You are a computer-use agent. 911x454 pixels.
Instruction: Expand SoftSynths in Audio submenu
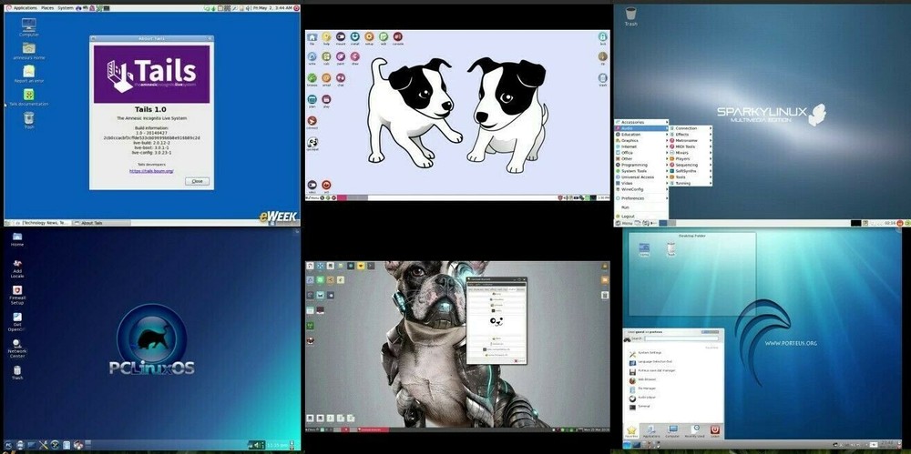(691, 171)
